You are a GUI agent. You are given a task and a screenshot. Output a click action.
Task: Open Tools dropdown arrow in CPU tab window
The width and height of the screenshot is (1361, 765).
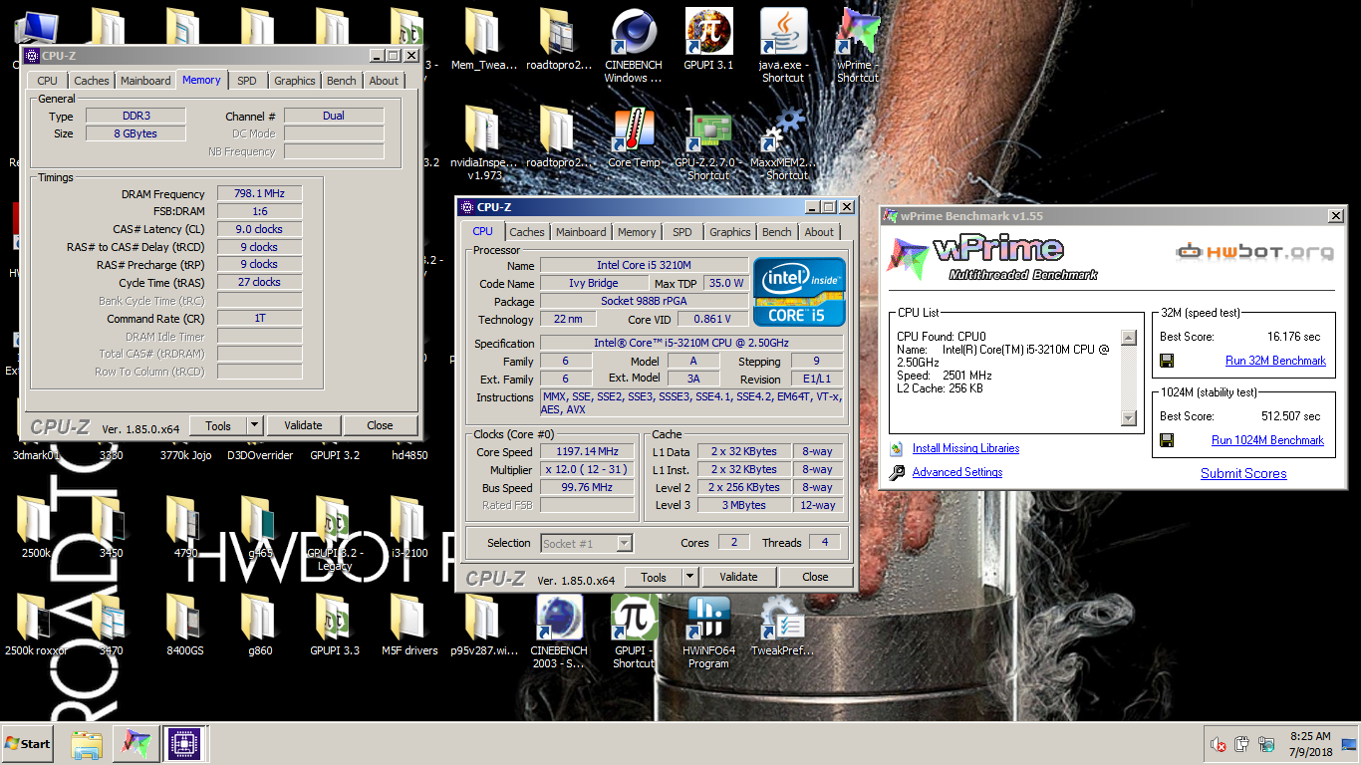pos(690,577)
